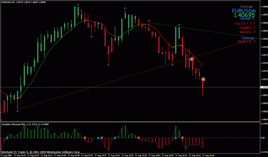This screenshot has width=268, height=157.
Task: Click the current price tag on price axis
Action: pyautogui.click(x=264, y=87)
